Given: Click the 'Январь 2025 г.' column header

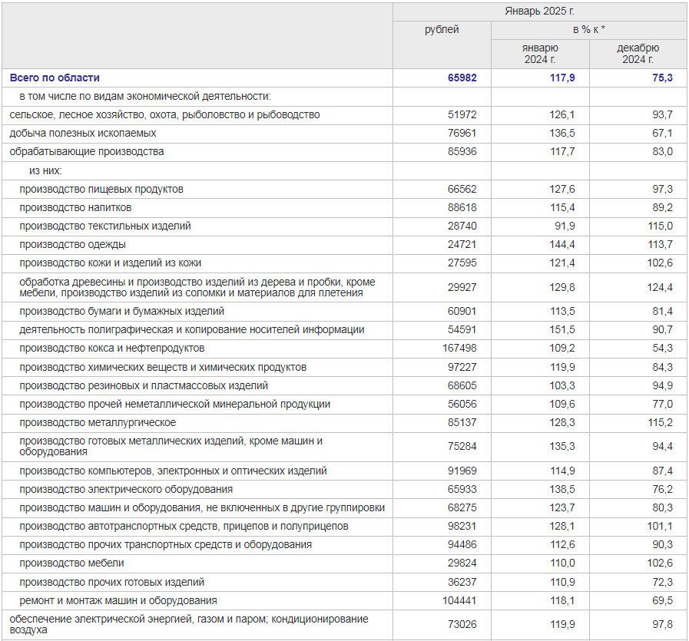Looking at the screenshot, I should click(539, 12).
